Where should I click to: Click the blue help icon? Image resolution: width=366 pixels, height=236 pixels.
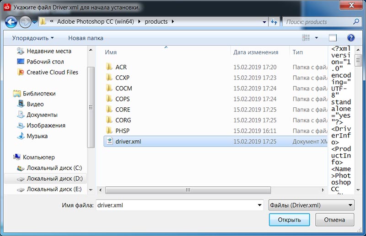(350, 38)
